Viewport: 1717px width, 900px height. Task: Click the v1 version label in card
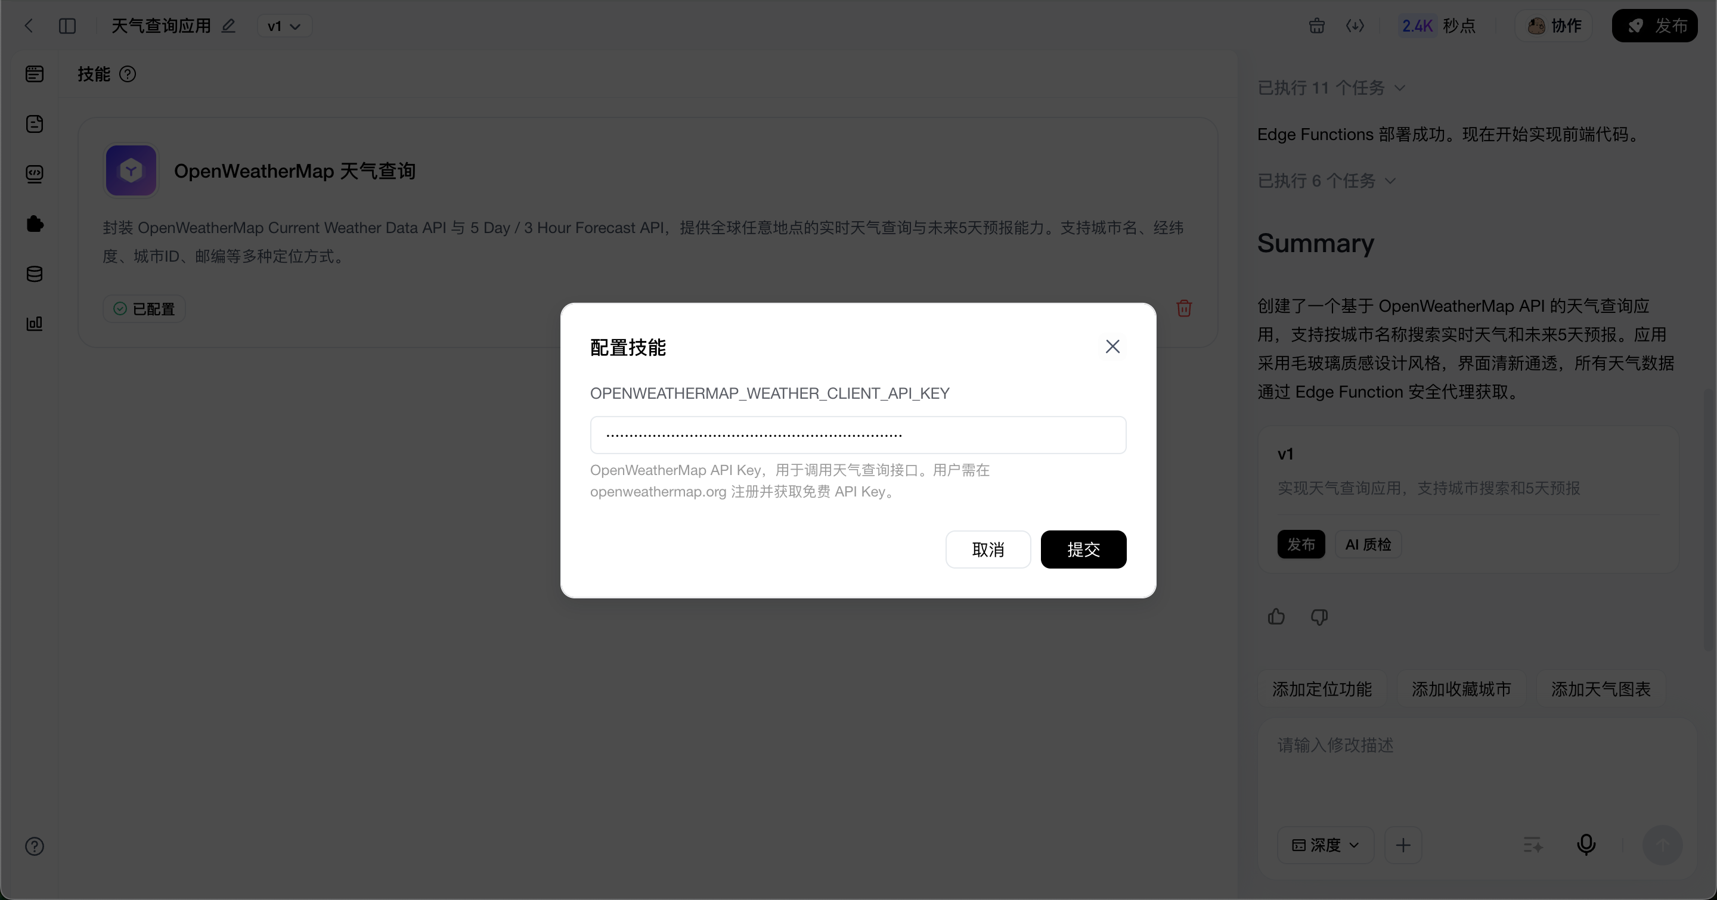click(1285, 454)
